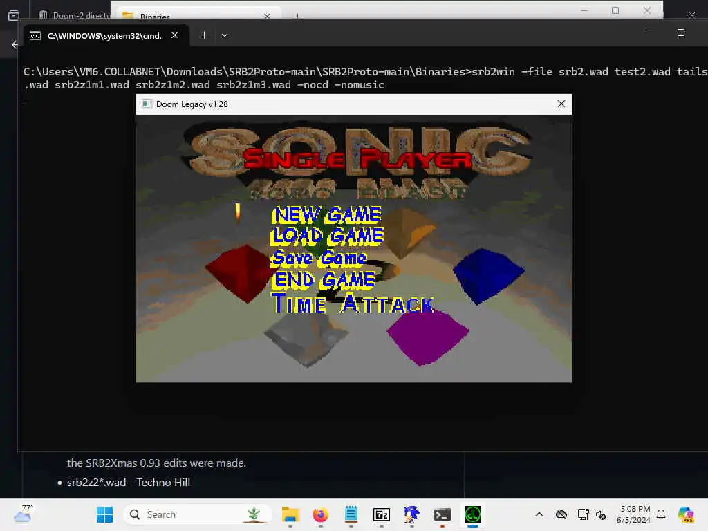Close the Binaries File Explorer tab

268,16
